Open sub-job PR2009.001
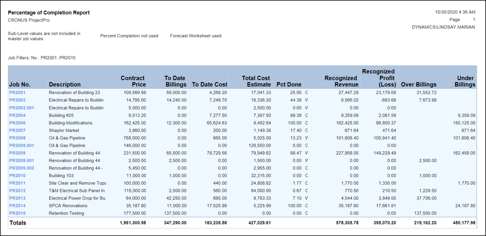 [x=22, y=161]
